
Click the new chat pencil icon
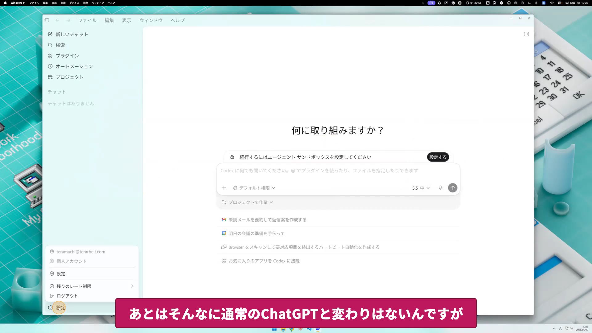(x=50, y=34)
